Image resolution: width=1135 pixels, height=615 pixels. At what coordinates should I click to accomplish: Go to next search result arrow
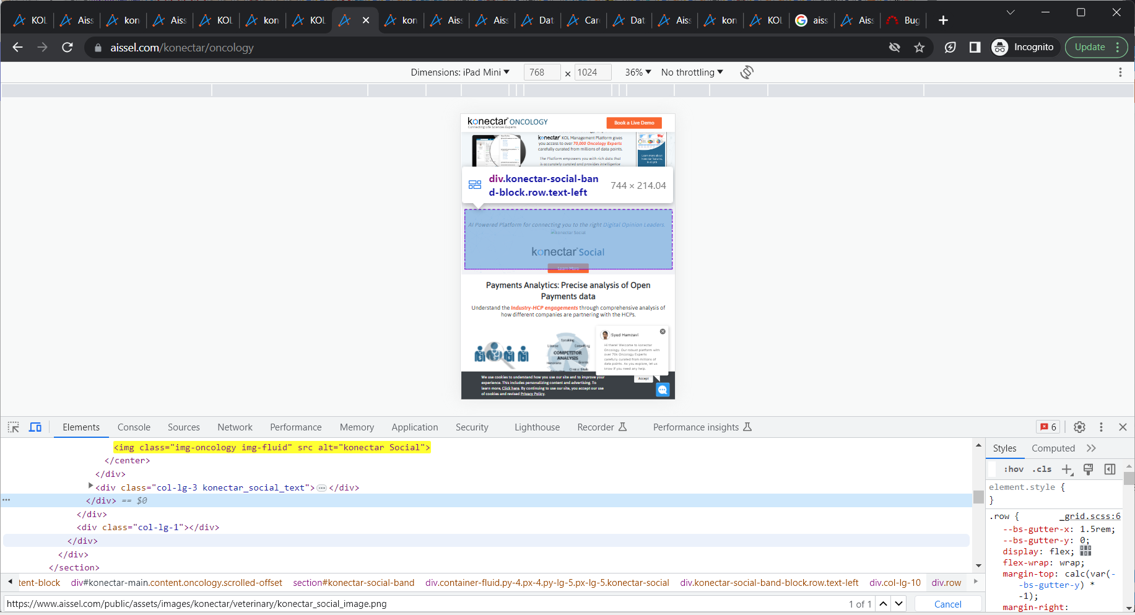click(x=899, y=604)
